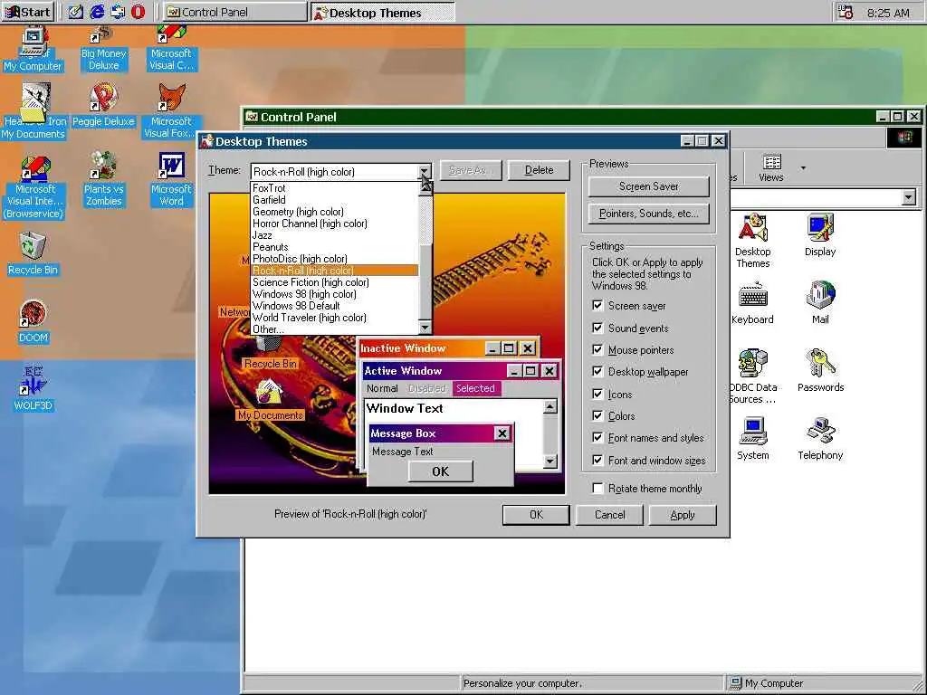The width and height of the screenshot is (927, 695).
Task: Preview the Screen Saver button
Action: [x=648, y=186]
